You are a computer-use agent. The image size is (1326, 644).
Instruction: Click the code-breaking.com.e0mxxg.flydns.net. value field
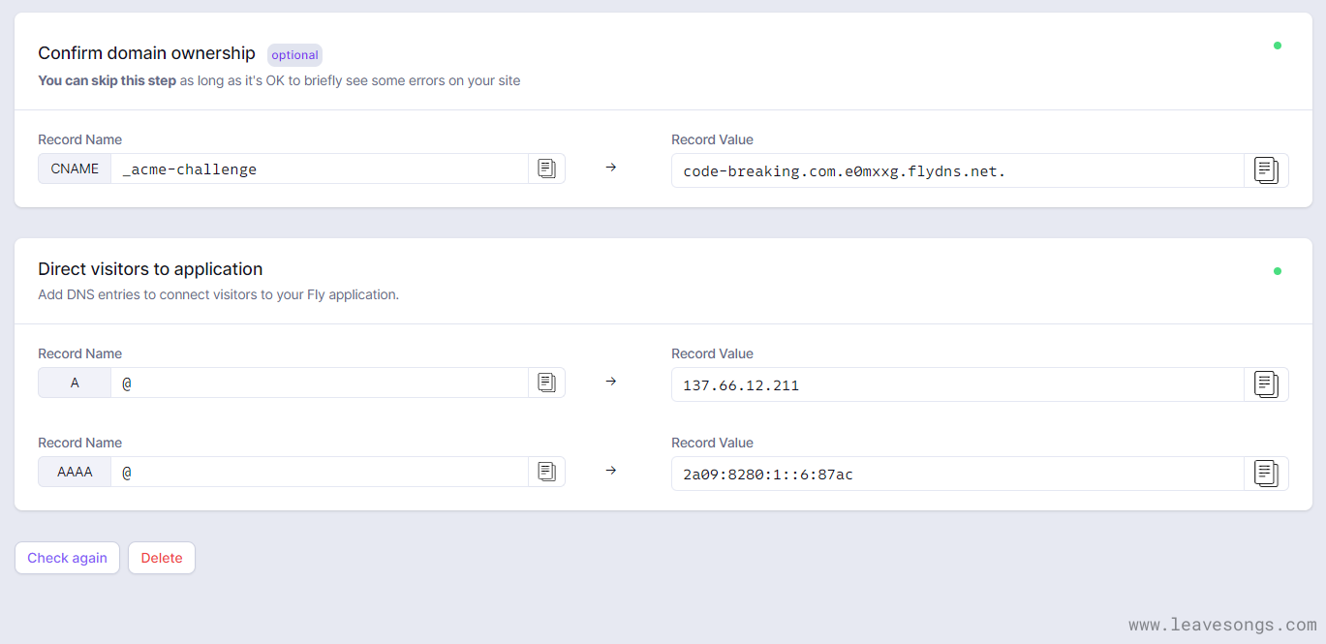957,170
